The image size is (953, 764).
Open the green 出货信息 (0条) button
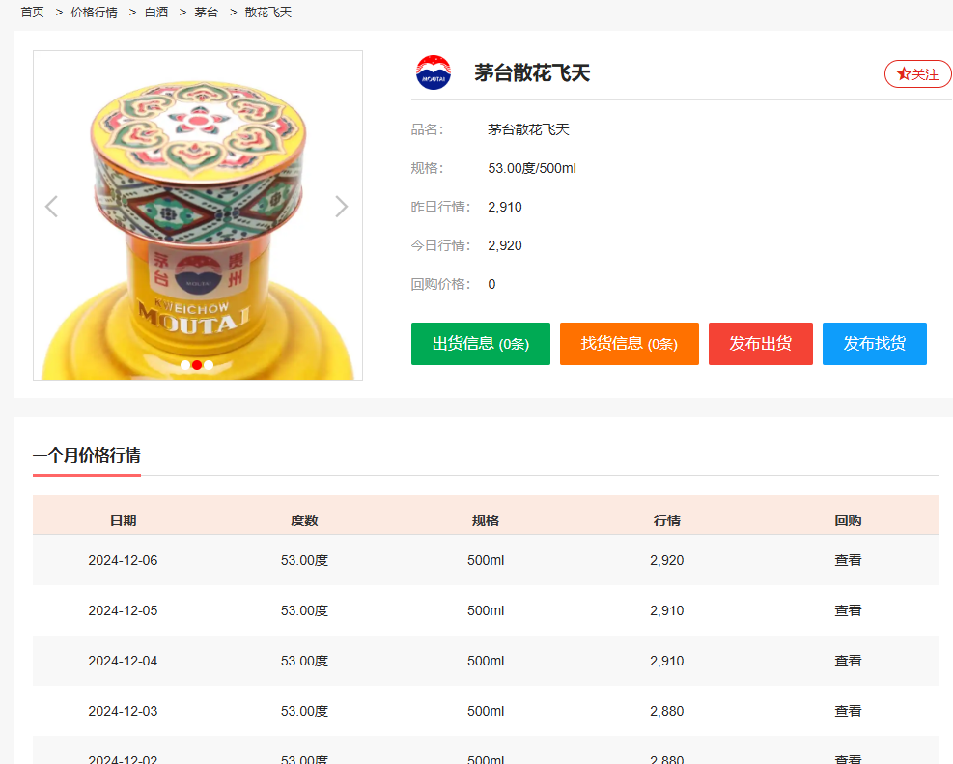[481, 344]
